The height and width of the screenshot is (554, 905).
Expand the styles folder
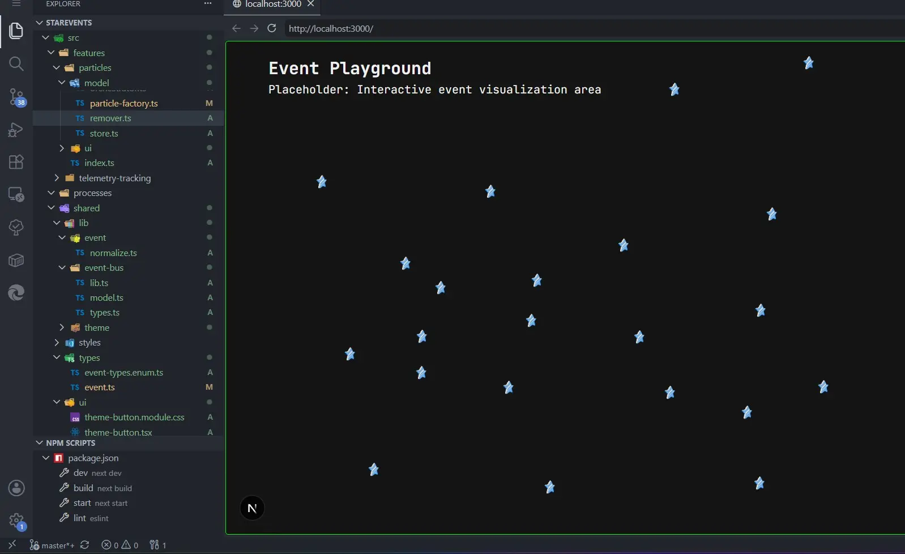(x=57, y=343)
